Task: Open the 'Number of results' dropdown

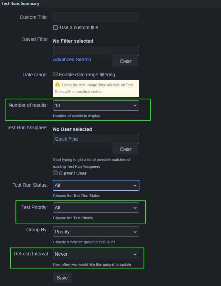Action: click(96, 106)
